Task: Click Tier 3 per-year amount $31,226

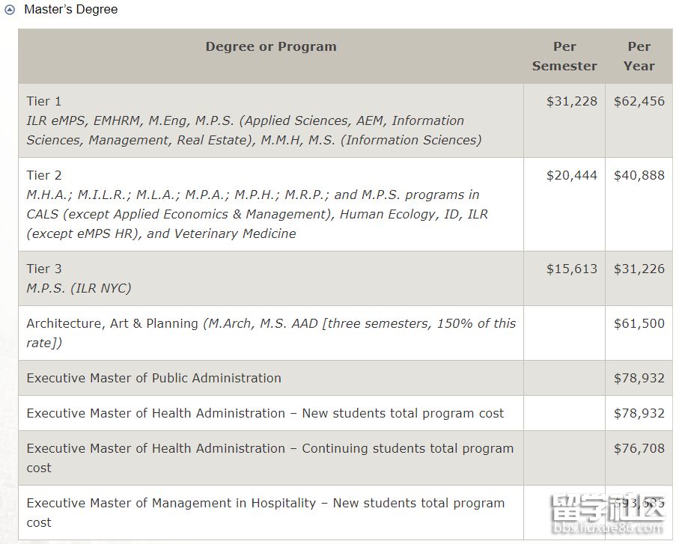Action: tap(639, 269)
